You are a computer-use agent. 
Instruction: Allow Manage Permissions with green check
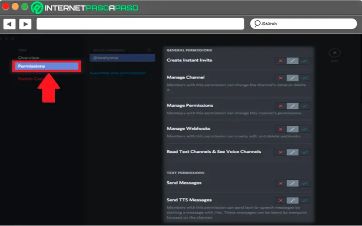[305, 106]
